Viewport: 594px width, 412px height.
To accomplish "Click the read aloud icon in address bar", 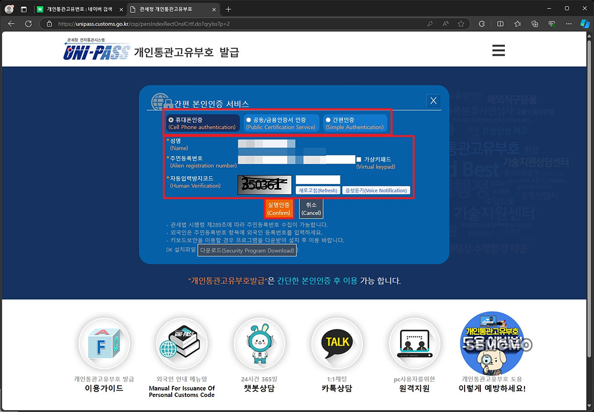I will pos(445,23).
